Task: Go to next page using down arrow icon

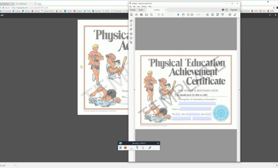Action: pos(162,15)
